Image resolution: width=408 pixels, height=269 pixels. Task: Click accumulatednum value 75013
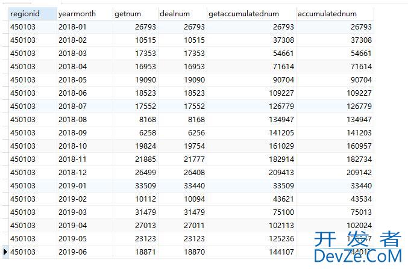335,212
